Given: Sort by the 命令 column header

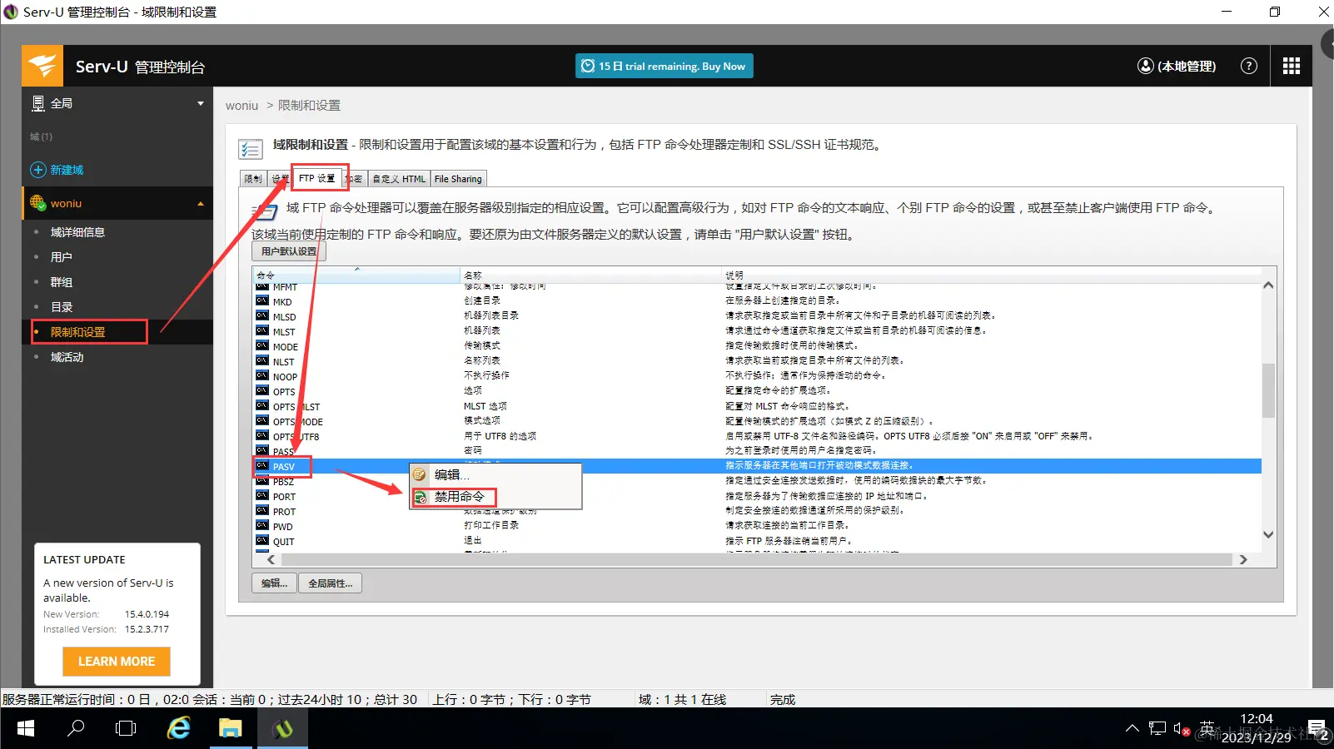Looking at the screenshot, I should pyautogui.click(x=356, y=275).
